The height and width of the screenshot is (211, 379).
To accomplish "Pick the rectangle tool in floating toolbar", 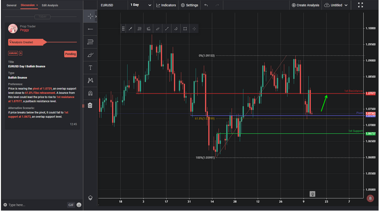I will [185, 29].
